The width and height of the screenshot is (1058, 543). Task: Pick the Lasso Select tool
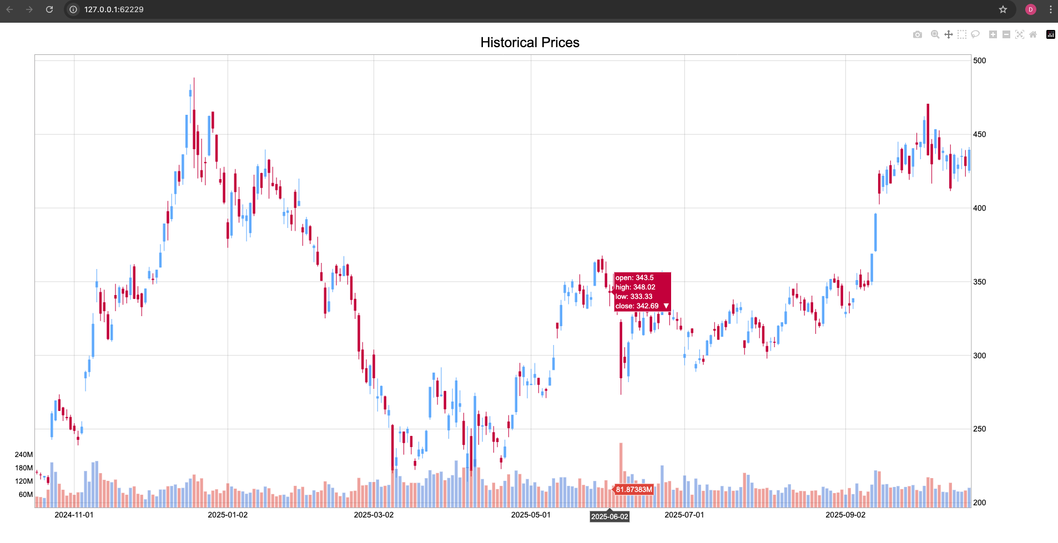[975, 34]
